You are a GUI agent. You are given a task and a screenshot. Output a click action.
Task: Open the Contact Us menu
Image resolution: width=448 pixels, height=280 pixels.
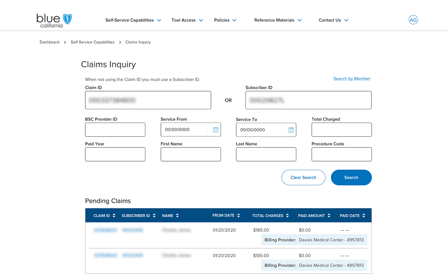pos(333,20)
